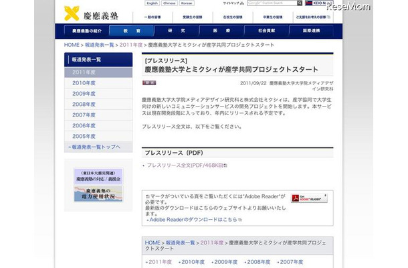Click the search magnifier icon
The width and height of the screenshot is (408, 268).
300,3
